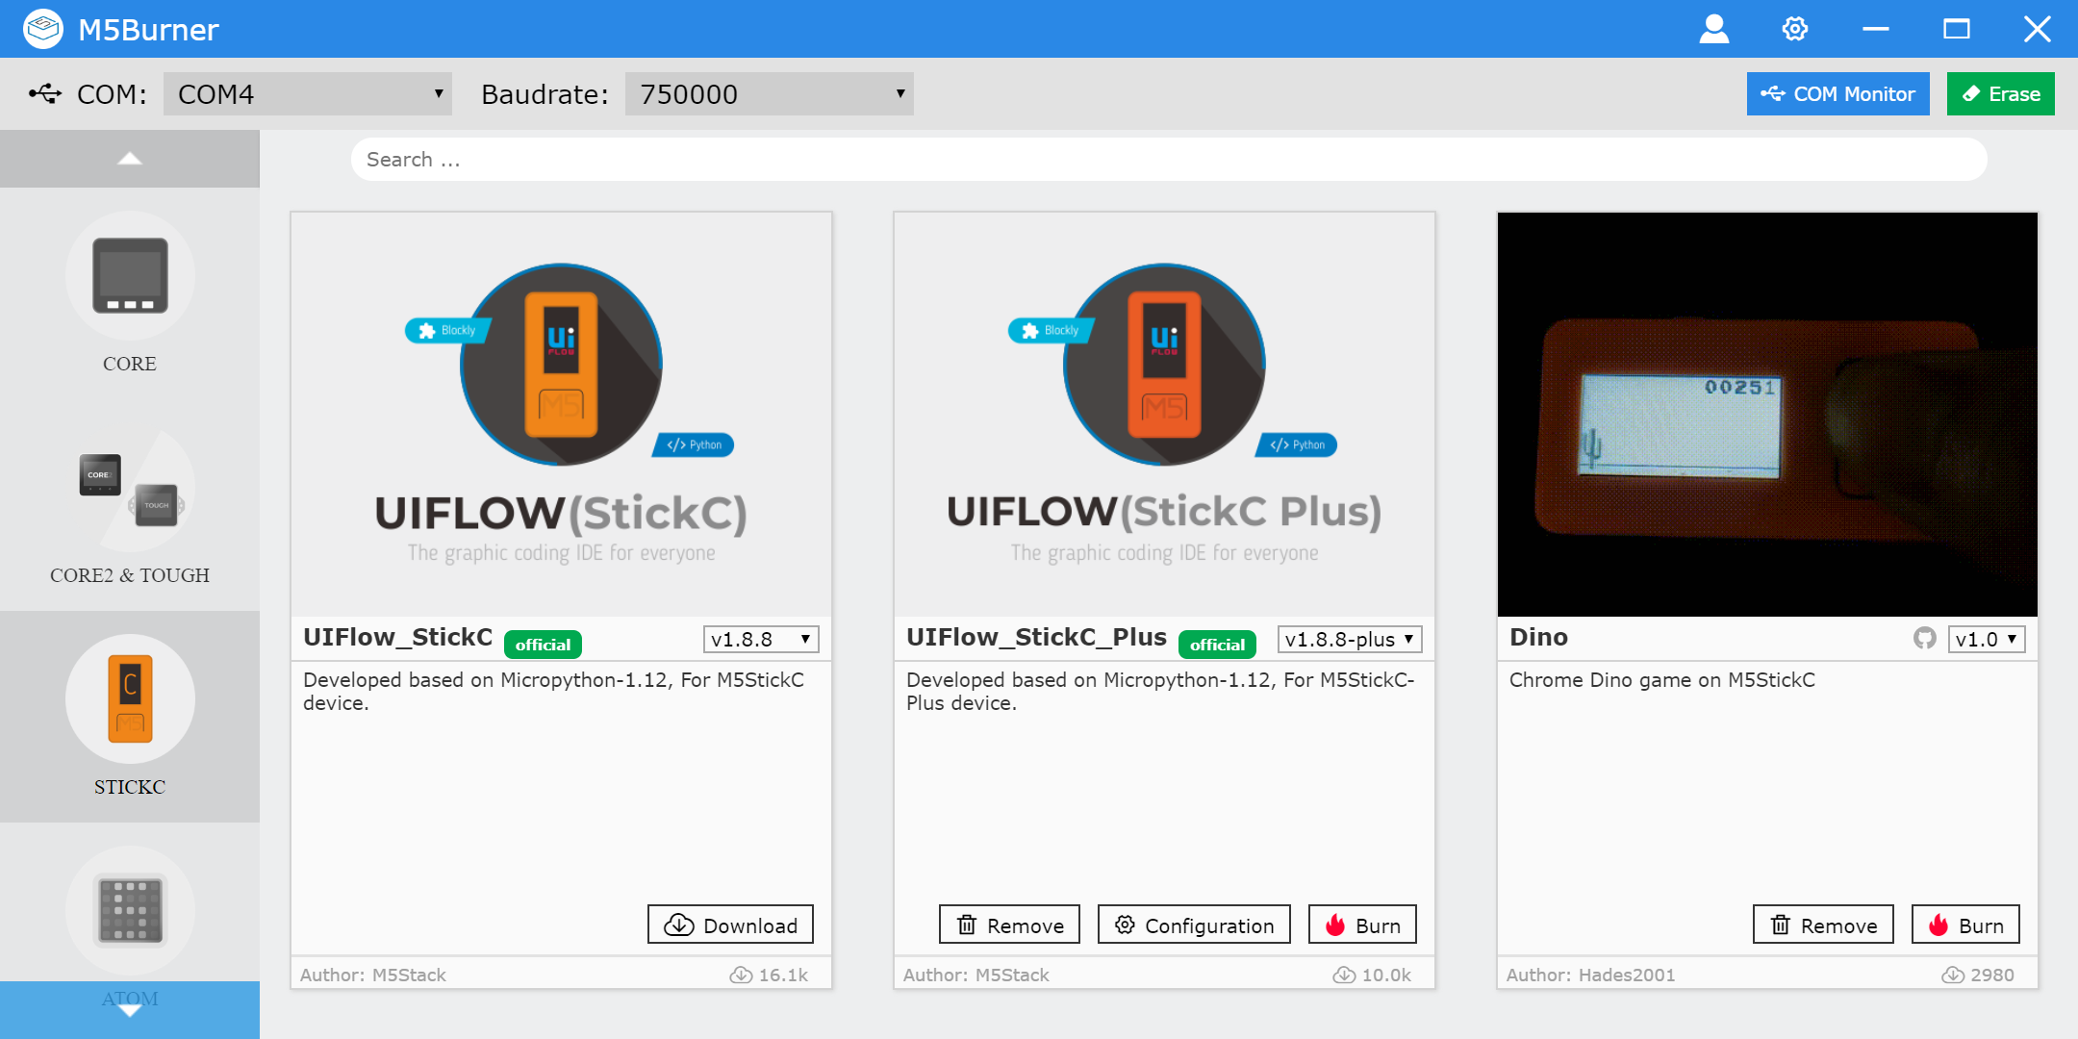Download the UIFlow_StickC firmware

[730, 925]
